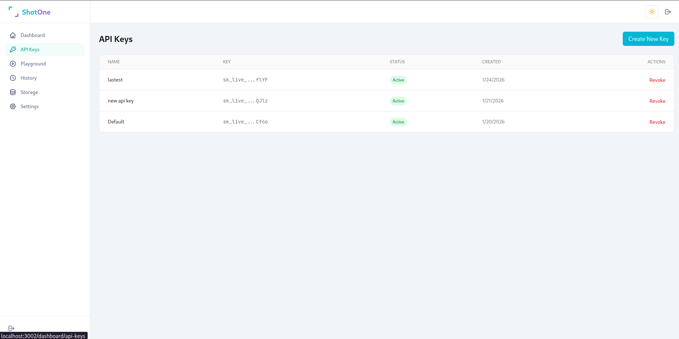Viewport: 679px width, 339px height.
Task: Click the CREATED column header
Action: pyautogui.click(x=491, y=62)
